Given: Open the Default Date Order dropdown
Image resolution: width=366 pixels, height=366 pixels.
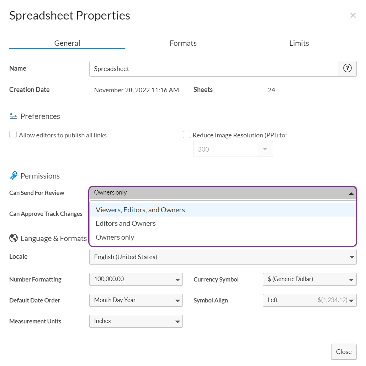Looking at the screenshot, I should point(136,300).
